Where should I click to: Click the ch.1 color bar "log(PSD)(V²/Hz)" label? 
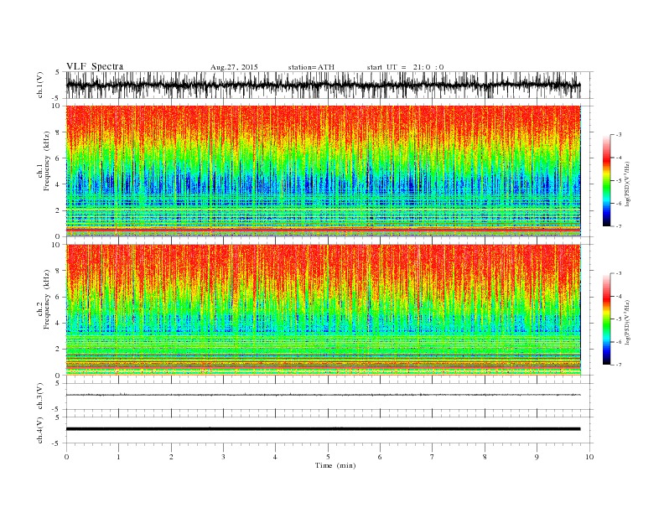628,184
